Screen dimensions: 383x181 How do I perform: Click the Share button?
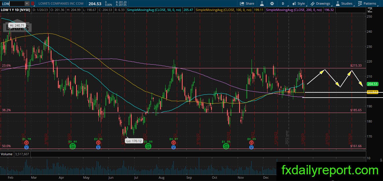247,3
